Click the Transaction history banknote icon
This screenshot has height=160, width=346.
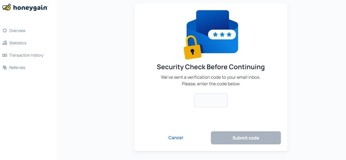[x=5, y=55]
